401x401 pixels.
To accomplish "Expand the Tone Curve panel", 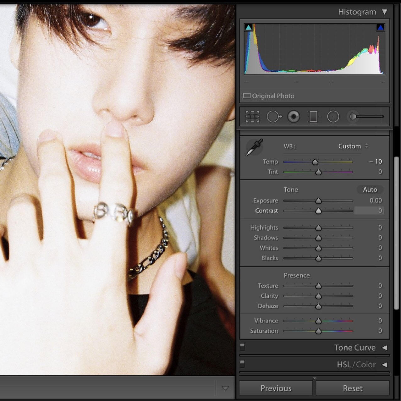I will [x=384, y=348].
